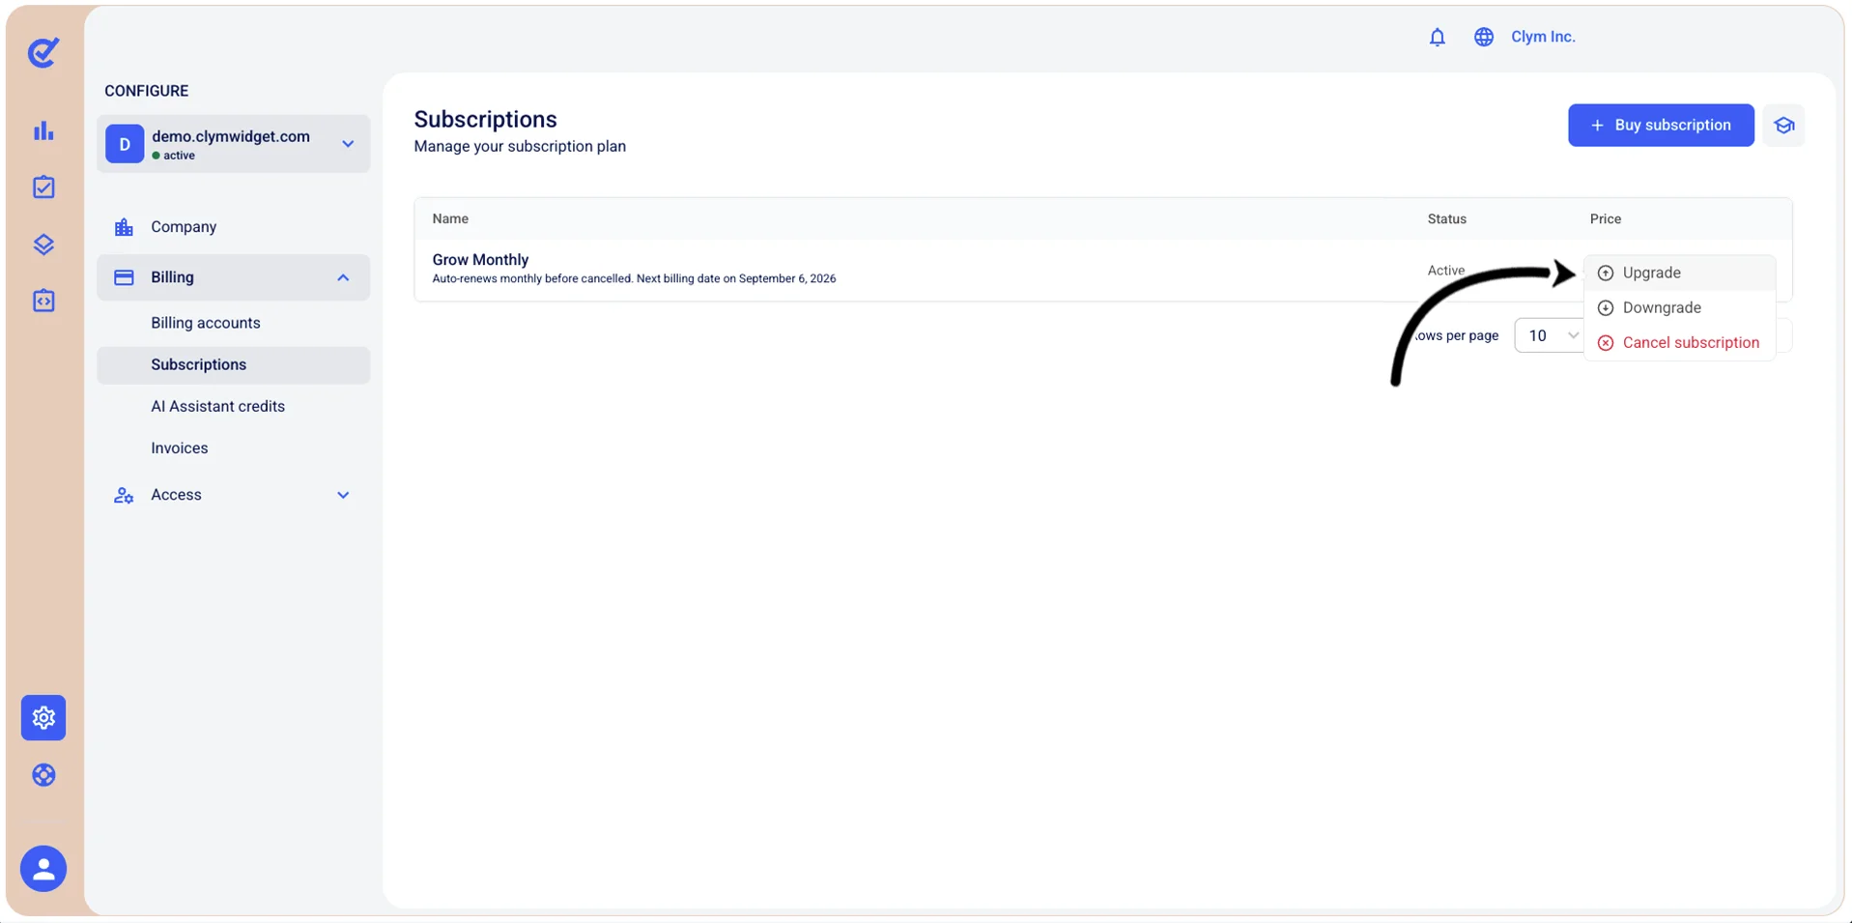Image resolution: width=1852 pixels, height=923 pixels.
Task: Click the Company building icon
Action: pyautogui.click(x=124, y=227)
